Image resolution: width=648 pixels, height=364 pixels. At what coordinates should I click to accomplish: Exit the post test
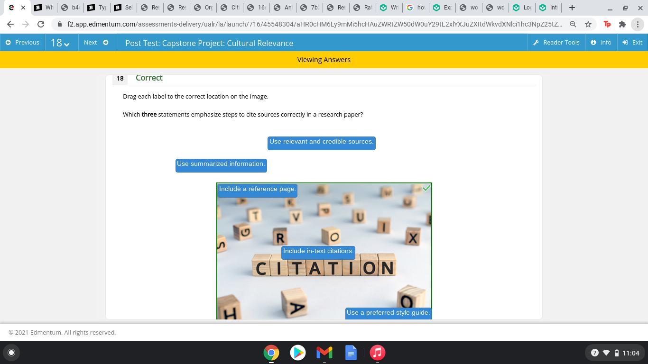632,43
